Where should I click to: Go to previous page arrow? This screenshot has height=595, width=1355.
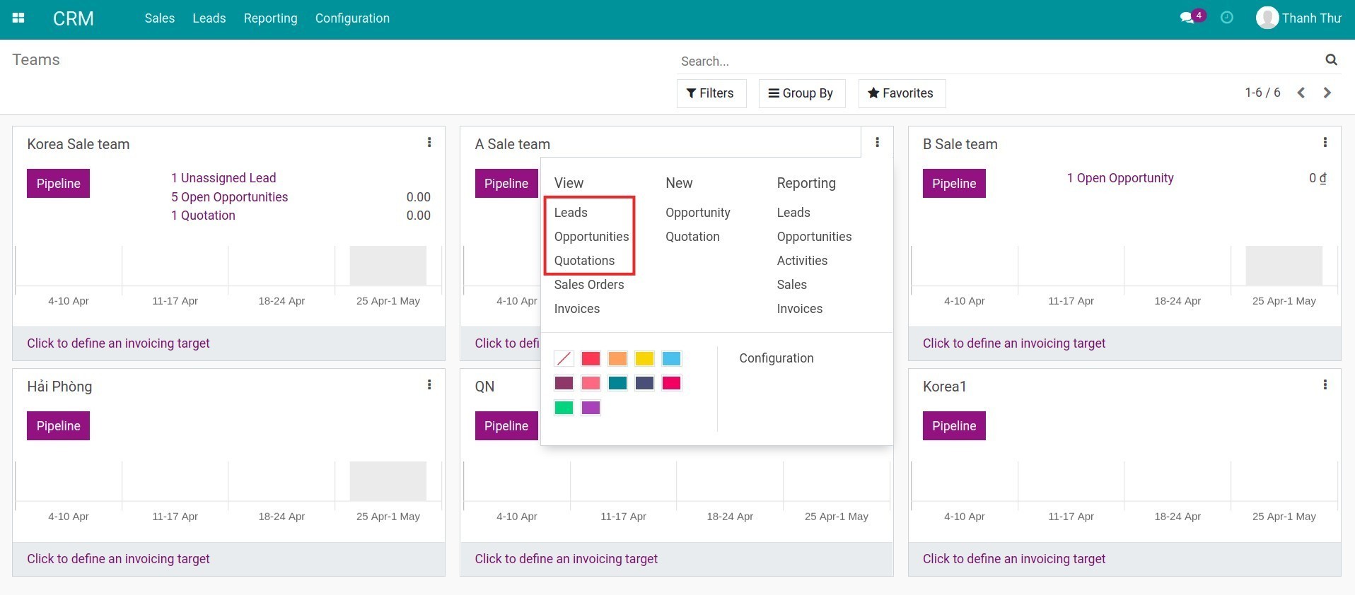[1301, 93]
